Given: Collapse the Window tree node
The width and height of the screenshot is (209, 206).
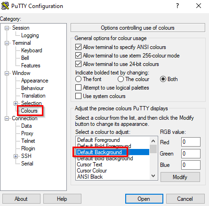Looking at the screenshot, I should (7, 73).
